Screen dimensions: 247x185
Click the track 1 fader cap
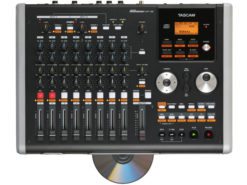[40, 135]
